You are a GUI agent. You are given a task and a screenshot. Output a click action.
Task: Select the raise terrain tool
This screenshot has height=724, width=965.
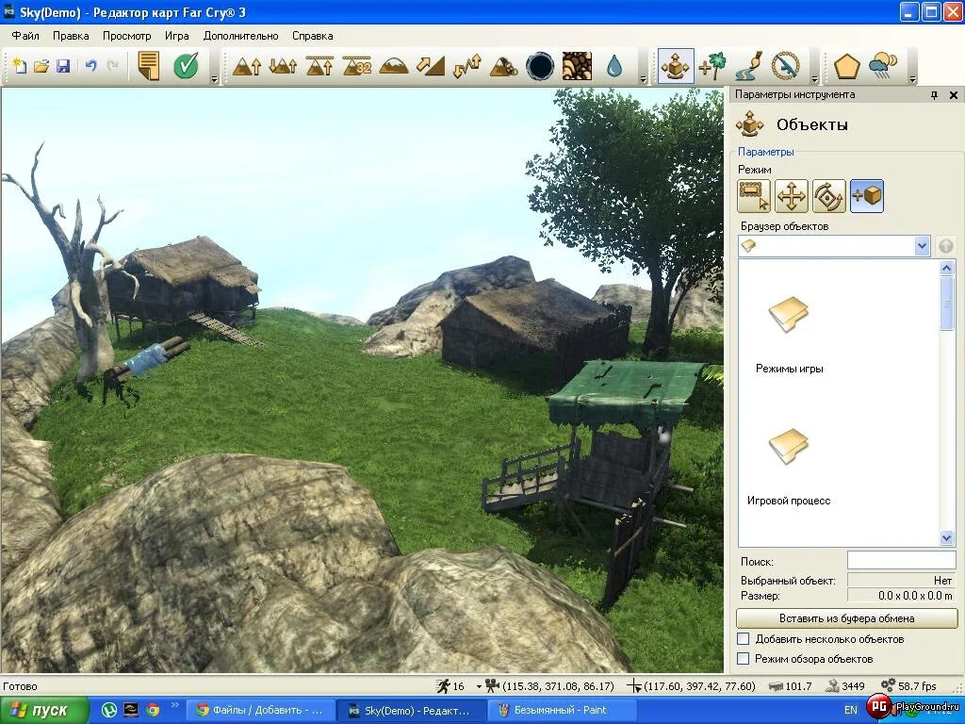(x=247, y=66)
